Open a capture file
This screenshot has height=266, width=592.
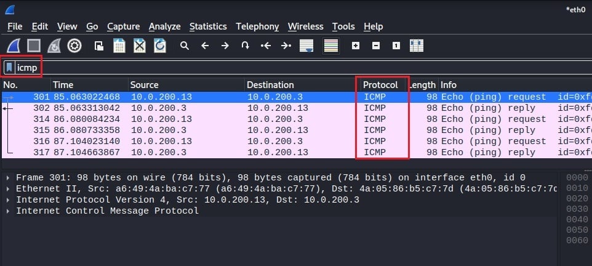[x=99, y=46]
